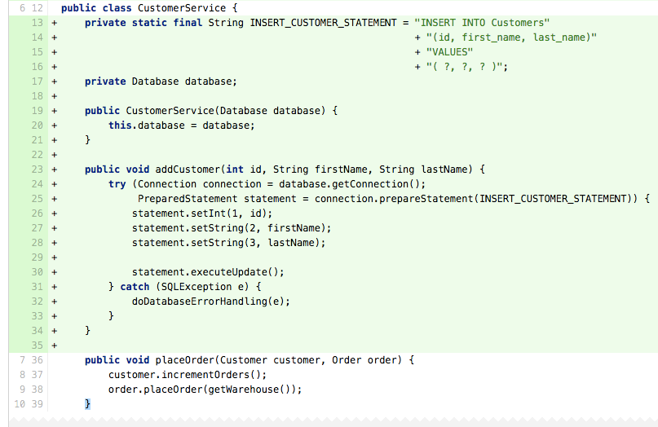Click the plus marker on line 32

(x=54, y=302)
